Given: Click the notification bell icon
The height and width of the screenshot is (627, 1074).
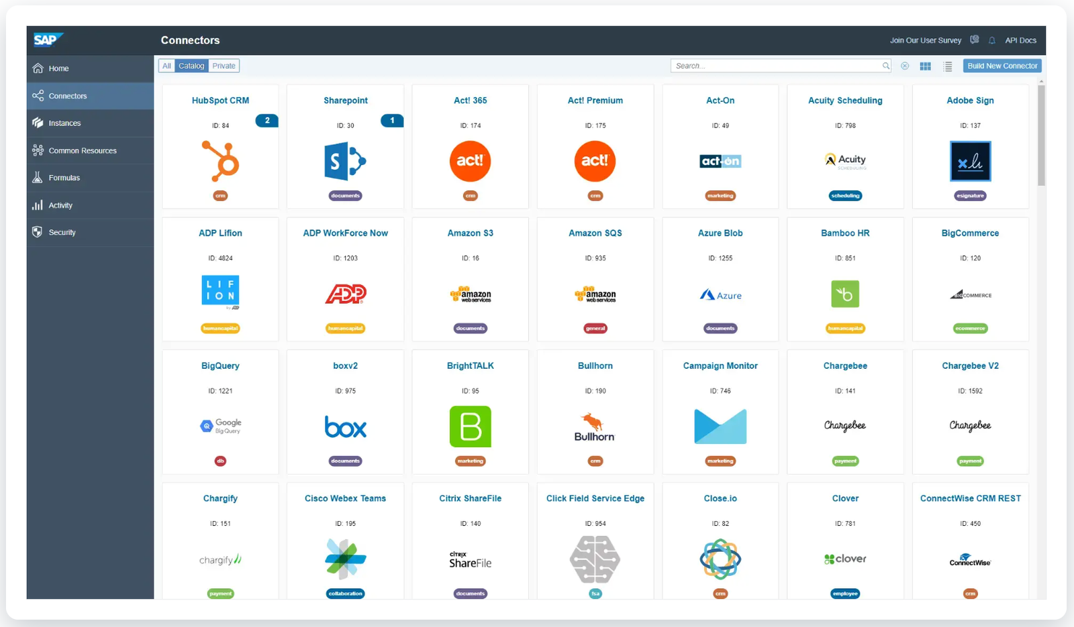Looking at the screenshot, I should tap(991, 40).
